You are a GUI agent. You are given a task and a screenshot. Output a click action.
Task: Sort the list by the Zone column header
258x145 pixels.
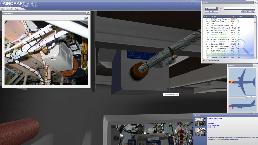(x=246, y=17)
